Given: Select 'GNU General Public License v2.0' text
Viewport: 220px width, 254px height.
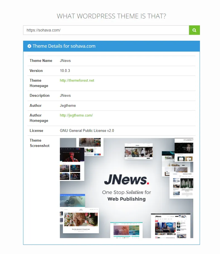Looking at the screenshot, I should (x=87, y=131).
